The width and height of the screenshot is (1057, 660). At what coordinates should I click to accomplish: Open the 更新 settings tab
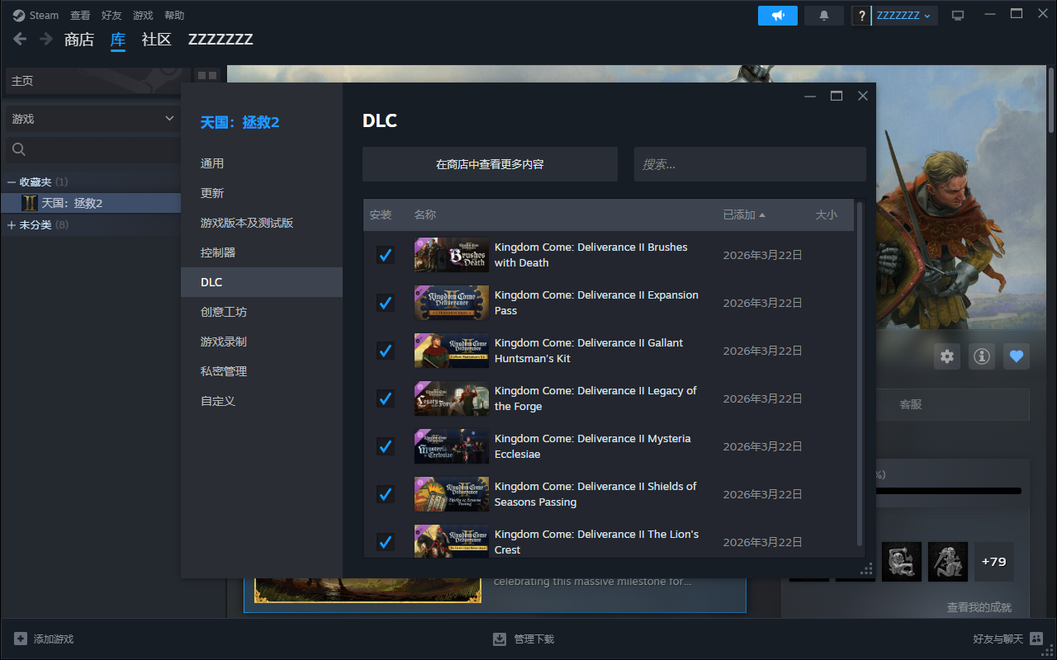pyautogui.click(x=212, y=193)
